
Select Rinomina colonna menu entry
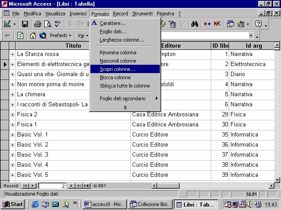pos(125,52)
